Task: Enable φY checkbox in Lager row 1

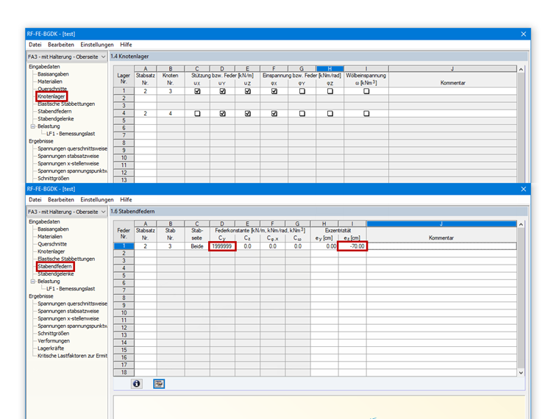Action: [x=302, y=91]
